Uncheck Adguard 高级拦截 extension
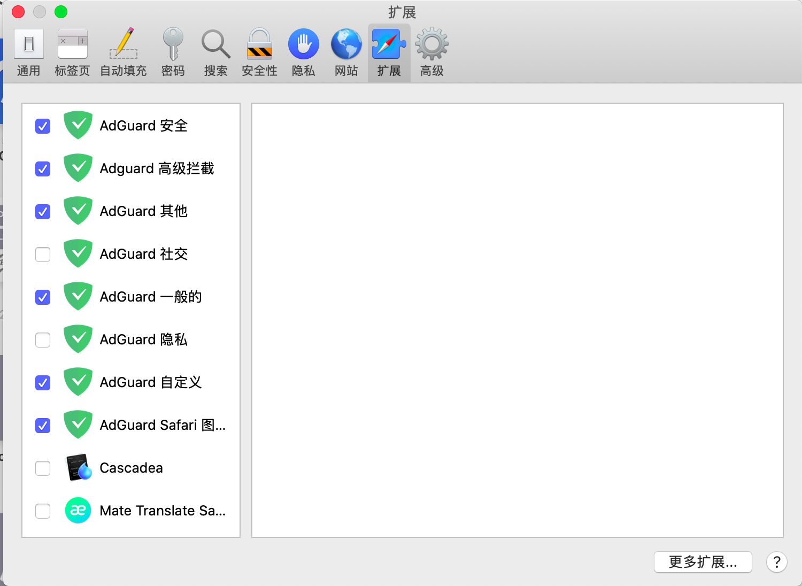 click(43, 169)
